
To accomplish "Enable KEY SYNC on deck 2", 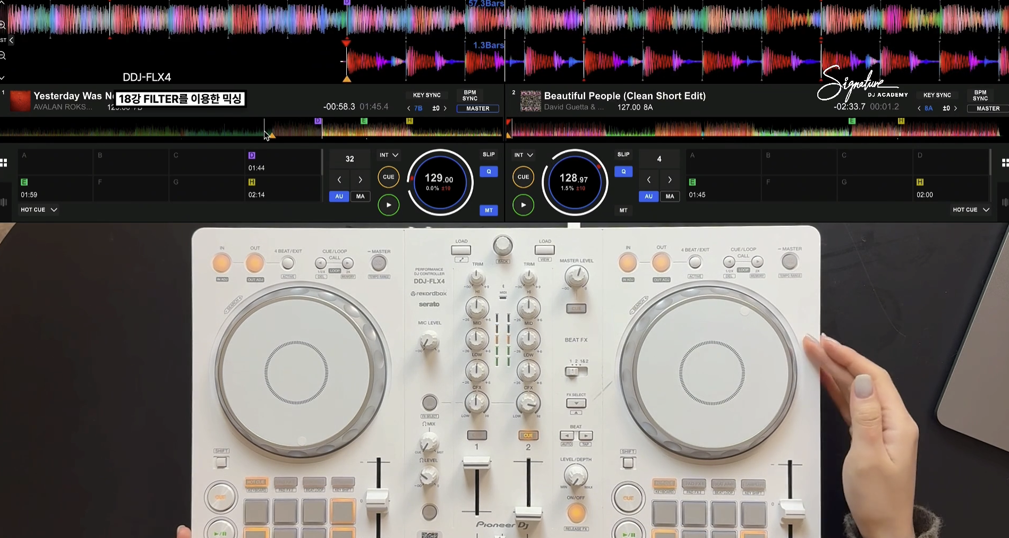I will (937, 95).
